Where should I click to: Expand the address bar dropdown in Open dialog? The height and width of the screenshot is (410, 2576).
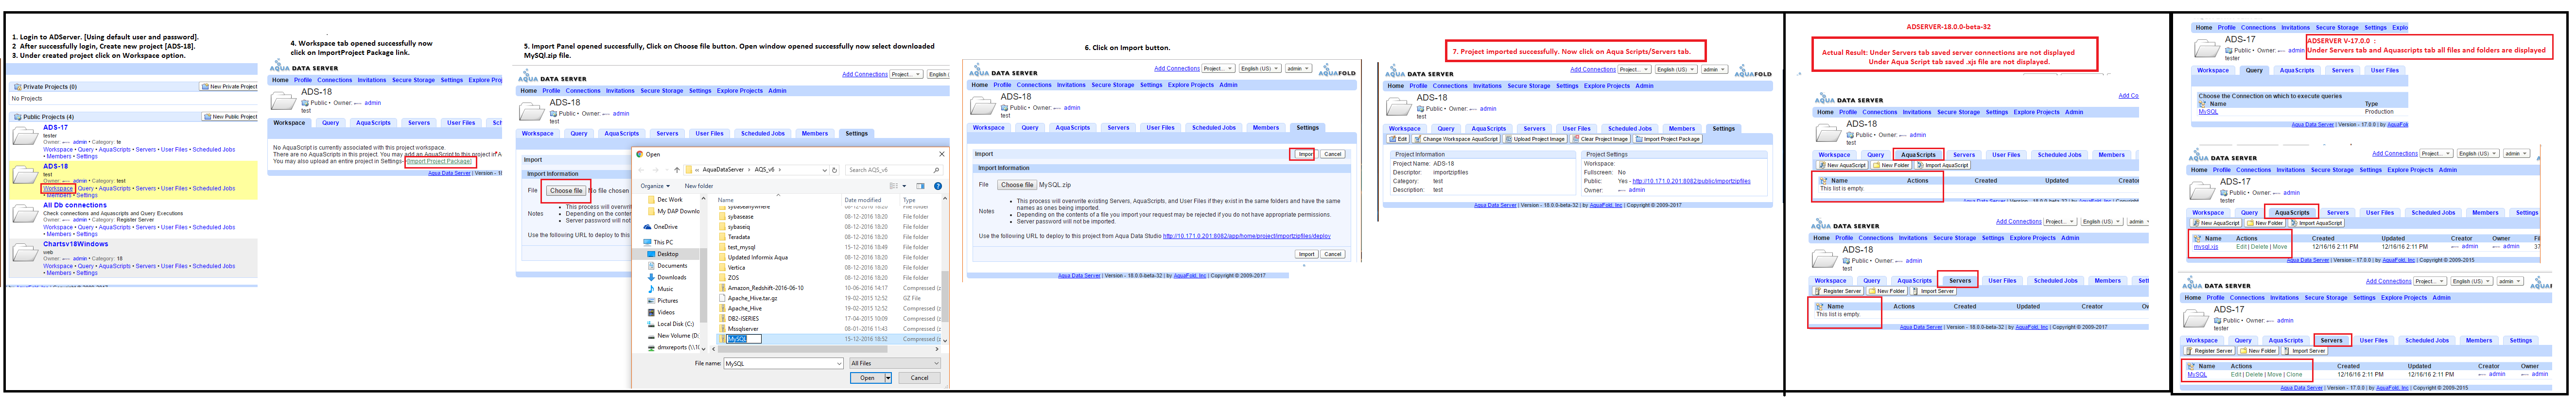tap(826, 170)
